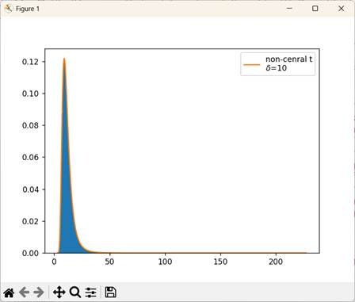
Task: Close the Figure 1 window
Action: (341, 9)
